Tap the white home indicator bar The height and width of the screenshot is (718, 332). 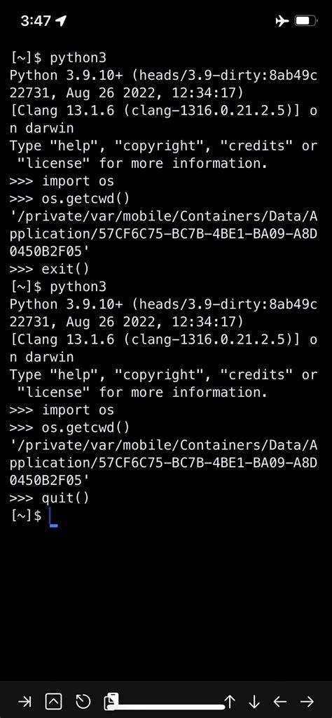(166, 707)
